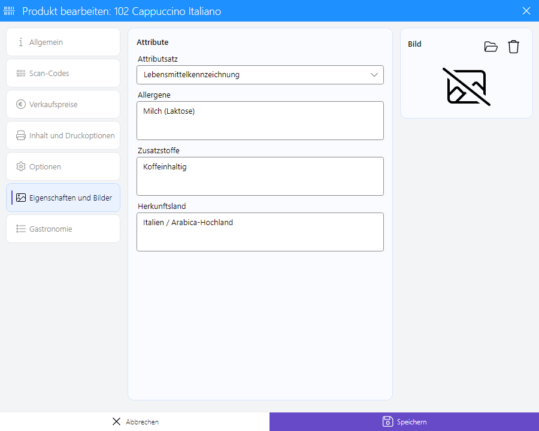The height and width of the screenshot is (431, 539).
Task: Select Eigenschaften und Bilder section
Action: coord(63,198)
